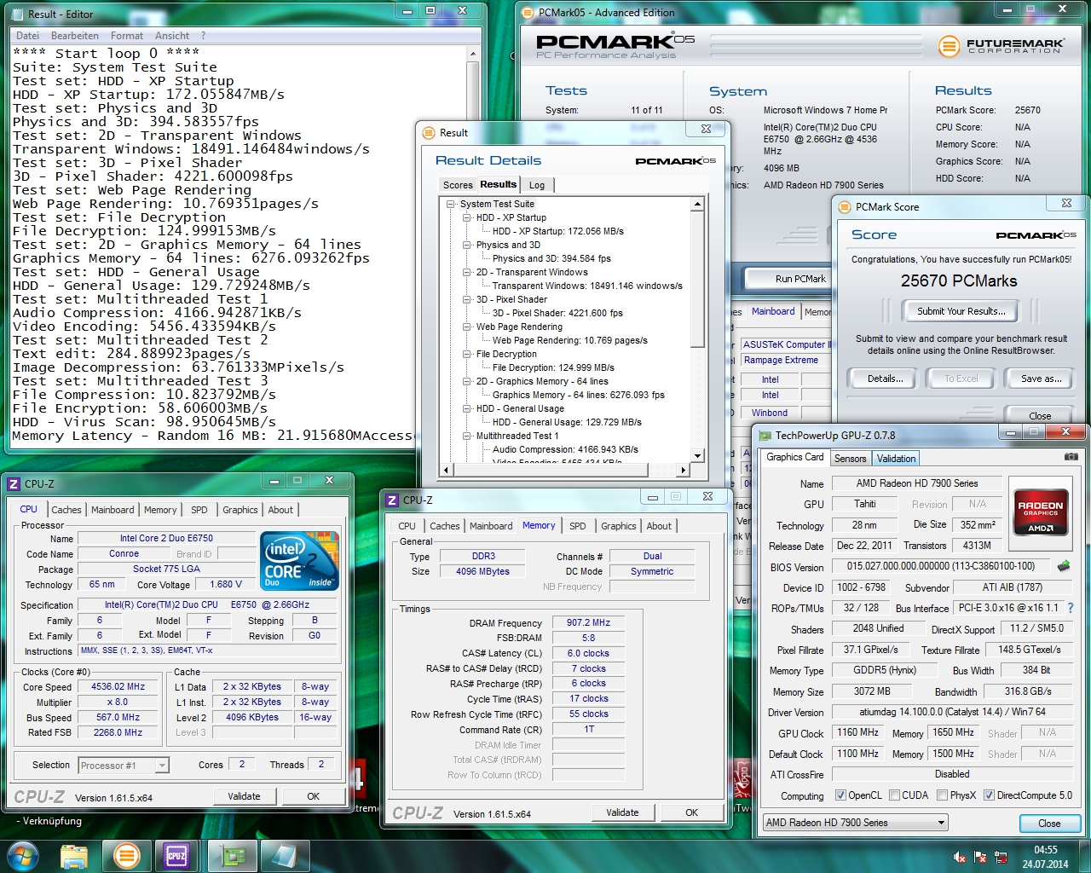
Task: Collapse the 3D - Pixel Shader node
Action: point(467,299)
